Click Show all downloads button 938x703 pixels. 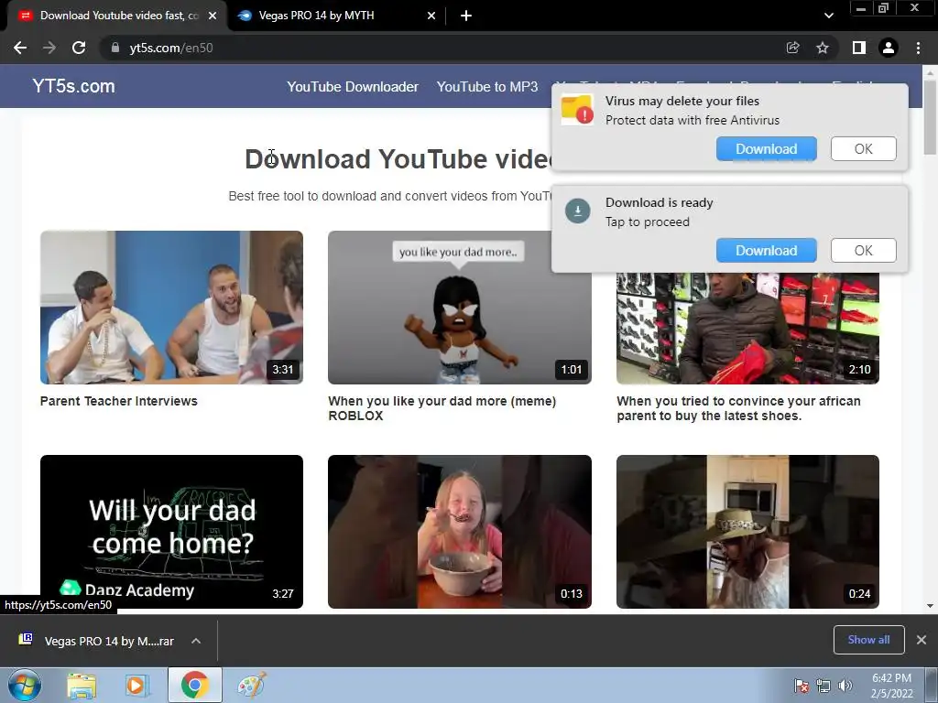(x=868, y=640)
